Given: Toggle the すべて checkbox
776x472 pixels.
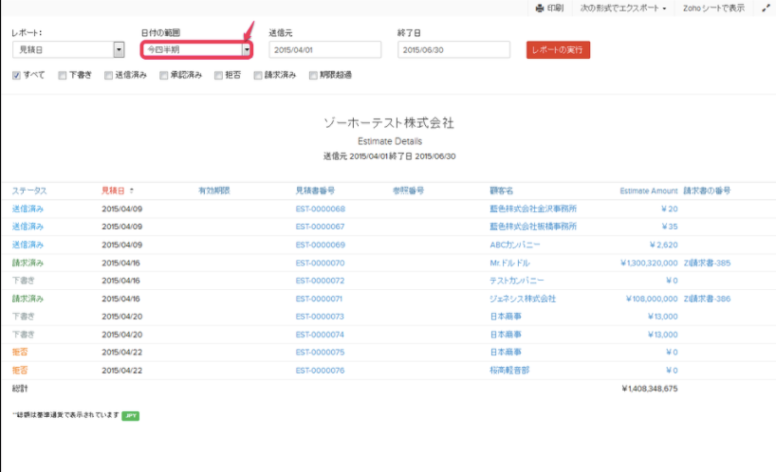Looking at the screenshot, I should pos(17,75).
